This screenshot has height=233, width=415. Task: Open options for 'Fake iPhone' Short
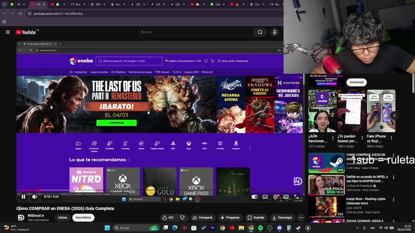click(391, 138)
